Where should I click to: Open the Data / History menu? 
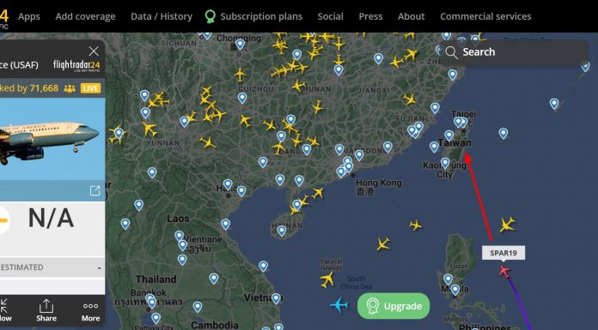162,16
